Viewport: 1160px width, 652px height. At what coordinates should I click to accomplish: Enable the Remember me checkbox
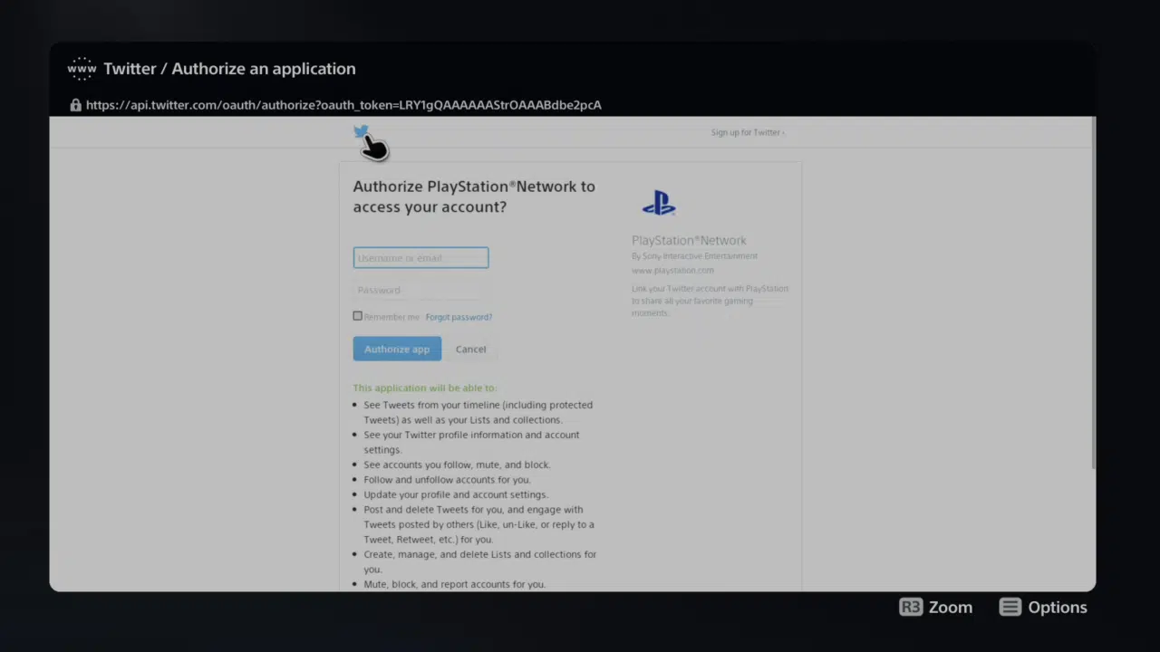point(357,315)
